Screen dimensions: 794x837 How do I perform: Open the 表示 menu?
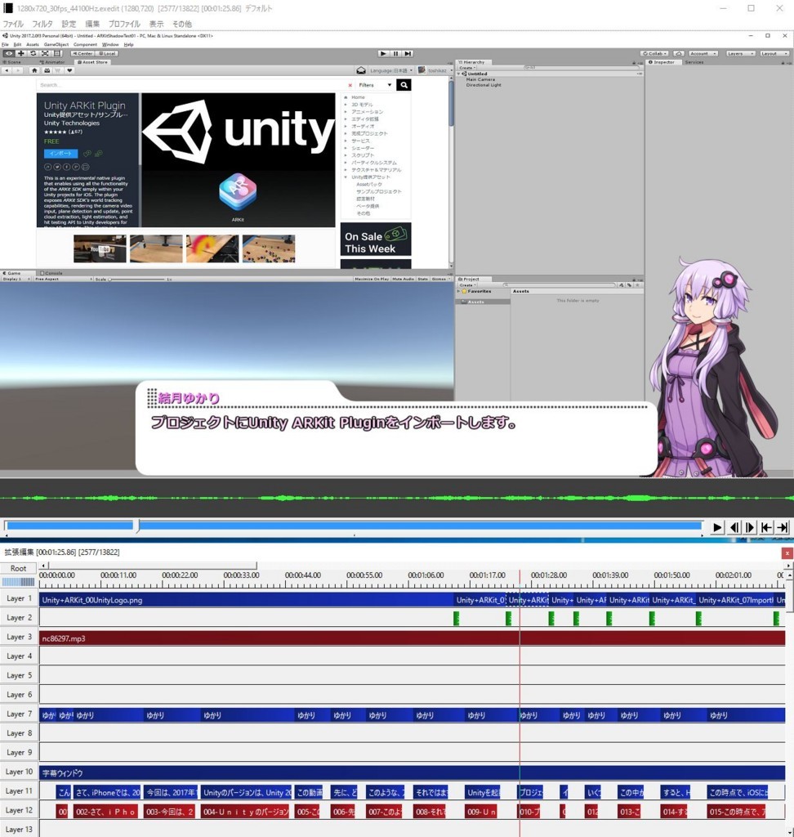[x=156, y=24]
